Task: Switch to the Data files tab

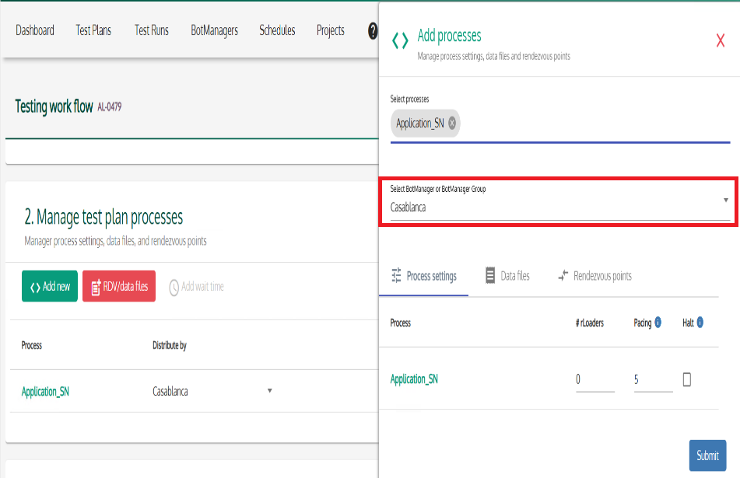Action: 508,276
